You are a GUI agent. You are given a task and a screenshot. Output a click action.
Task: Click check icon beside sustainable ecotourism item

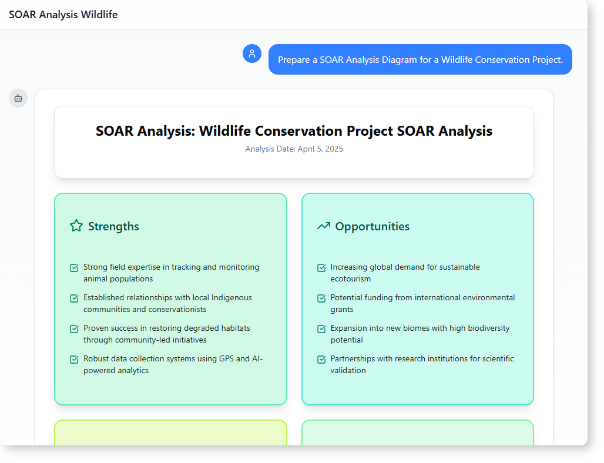tap(321, 268)
